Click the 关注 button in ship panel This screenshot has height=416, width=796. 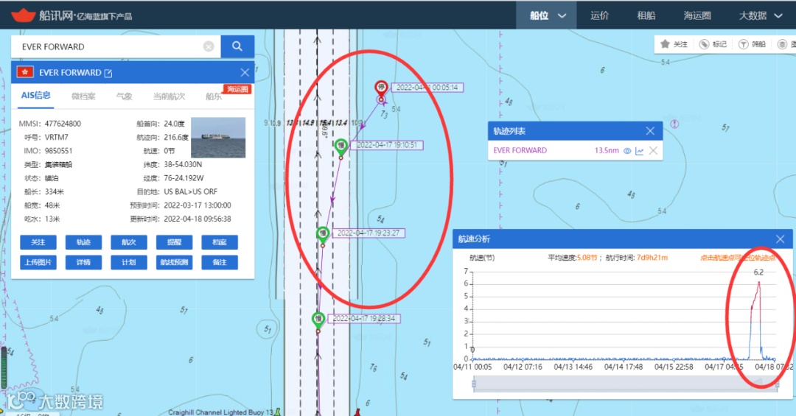tap(38, 242)
